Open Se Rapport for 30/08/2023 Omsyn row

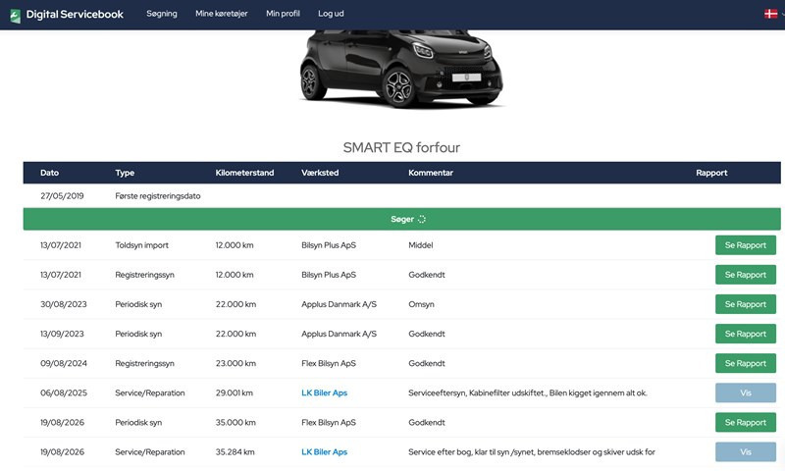(x=746, y=304)
